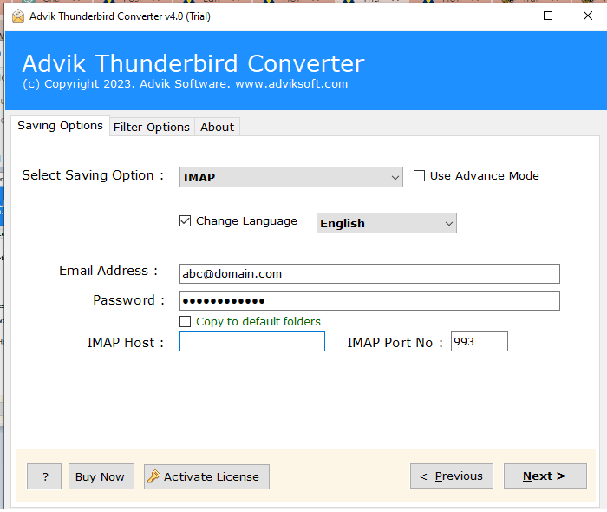Viewport: 607px width, 512px height.
Task: Select the IMAP Port No field showing 993
Action: click(480, 342)
